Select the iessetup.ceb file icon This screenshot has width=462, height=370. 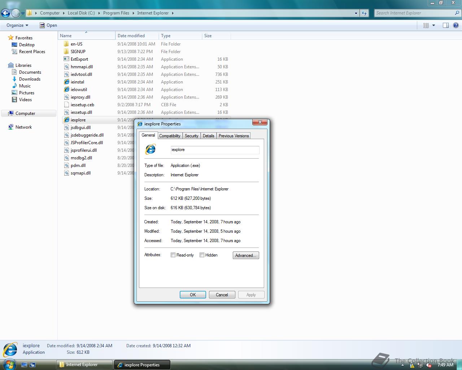click(x=66, y=105)
